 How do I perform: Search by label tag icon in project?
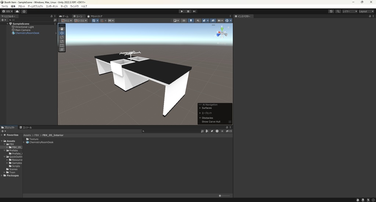point(212,131)
